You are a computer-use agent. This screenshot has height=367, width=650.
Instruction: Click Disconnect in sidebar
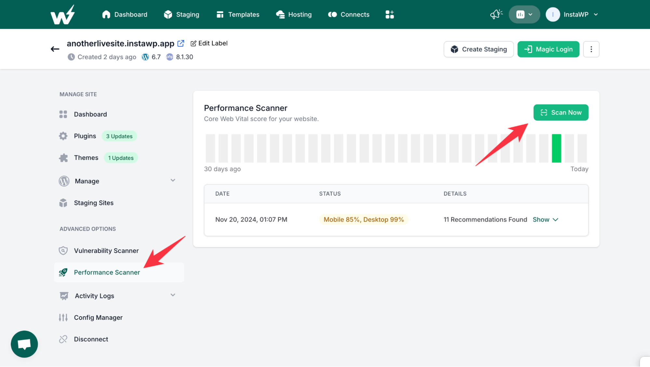[119, 339]
